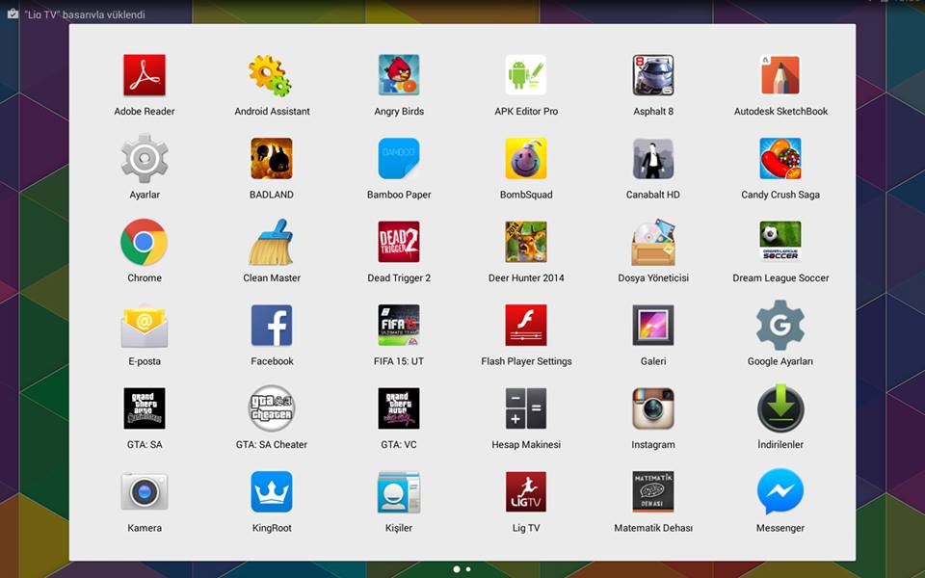
Task: Open GTA: SA Cheater
Action: (x=272, y=408)
